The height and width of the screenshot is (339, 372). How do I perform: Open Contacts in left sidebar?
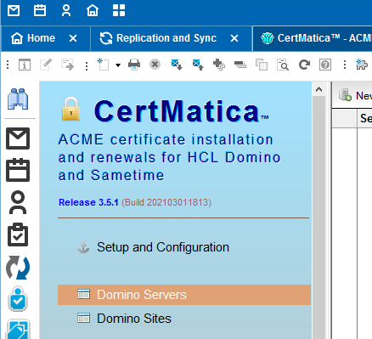click(18, 202)
